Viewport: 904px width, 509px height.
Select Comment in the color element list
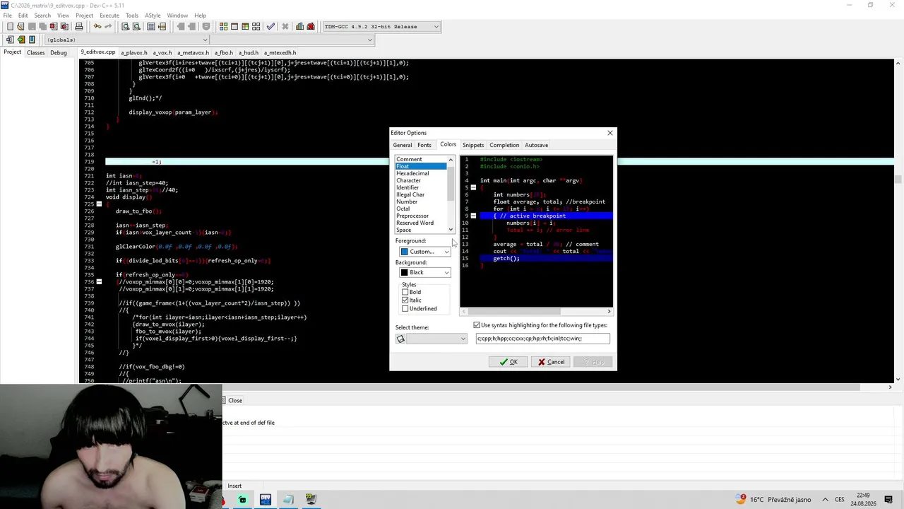point(421,159)
